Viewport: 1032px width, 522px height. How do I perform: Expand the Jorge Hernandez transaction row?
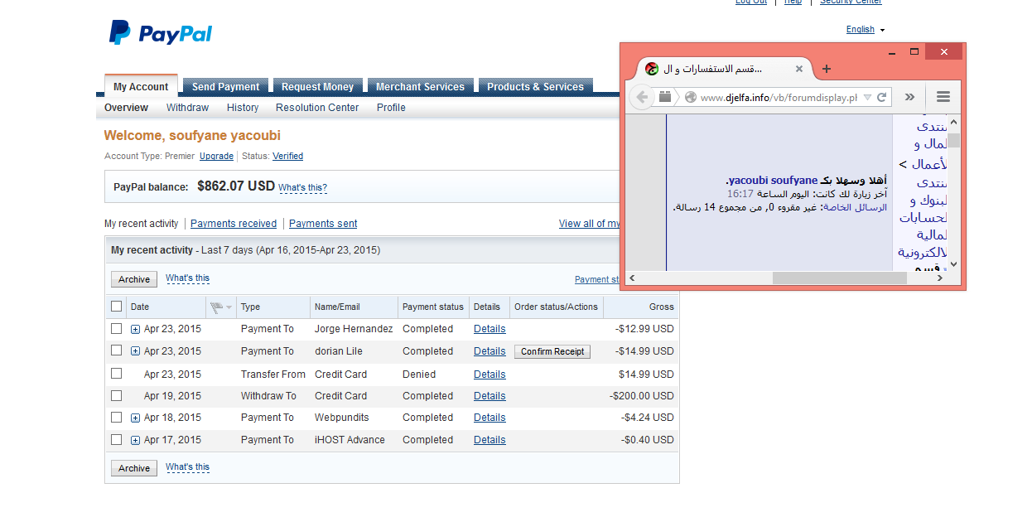[136, 329]
